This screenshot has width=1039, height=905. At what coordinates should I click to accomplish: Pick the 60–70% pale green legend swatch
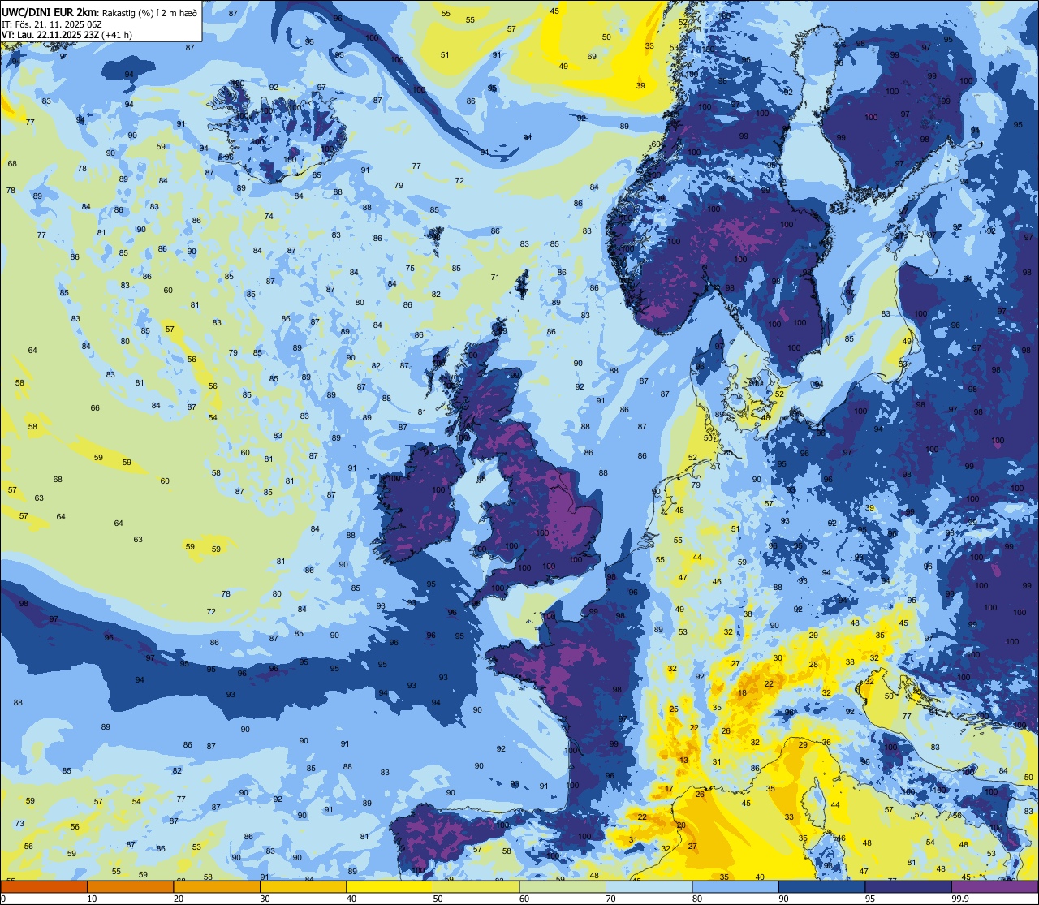(563, 886)
